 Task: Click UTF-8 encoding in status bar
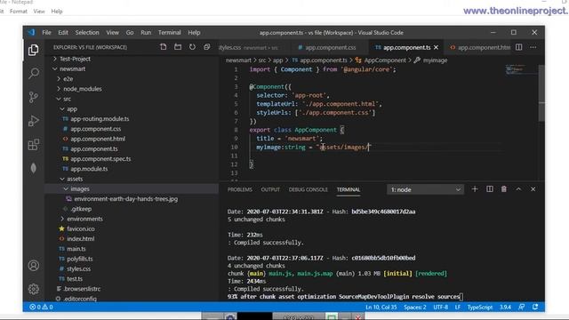441,307
